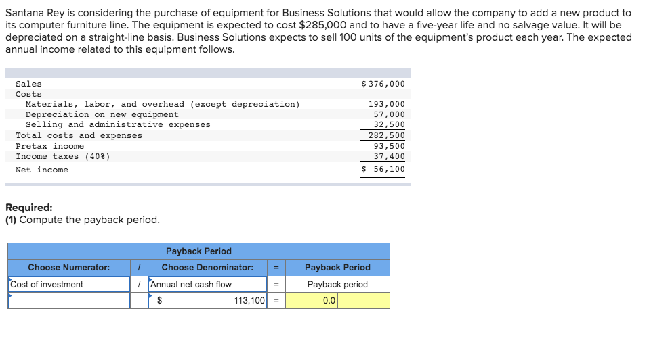670x338 pixels.
Task: Click the 'Costs' row label
Action: [28, 94]
